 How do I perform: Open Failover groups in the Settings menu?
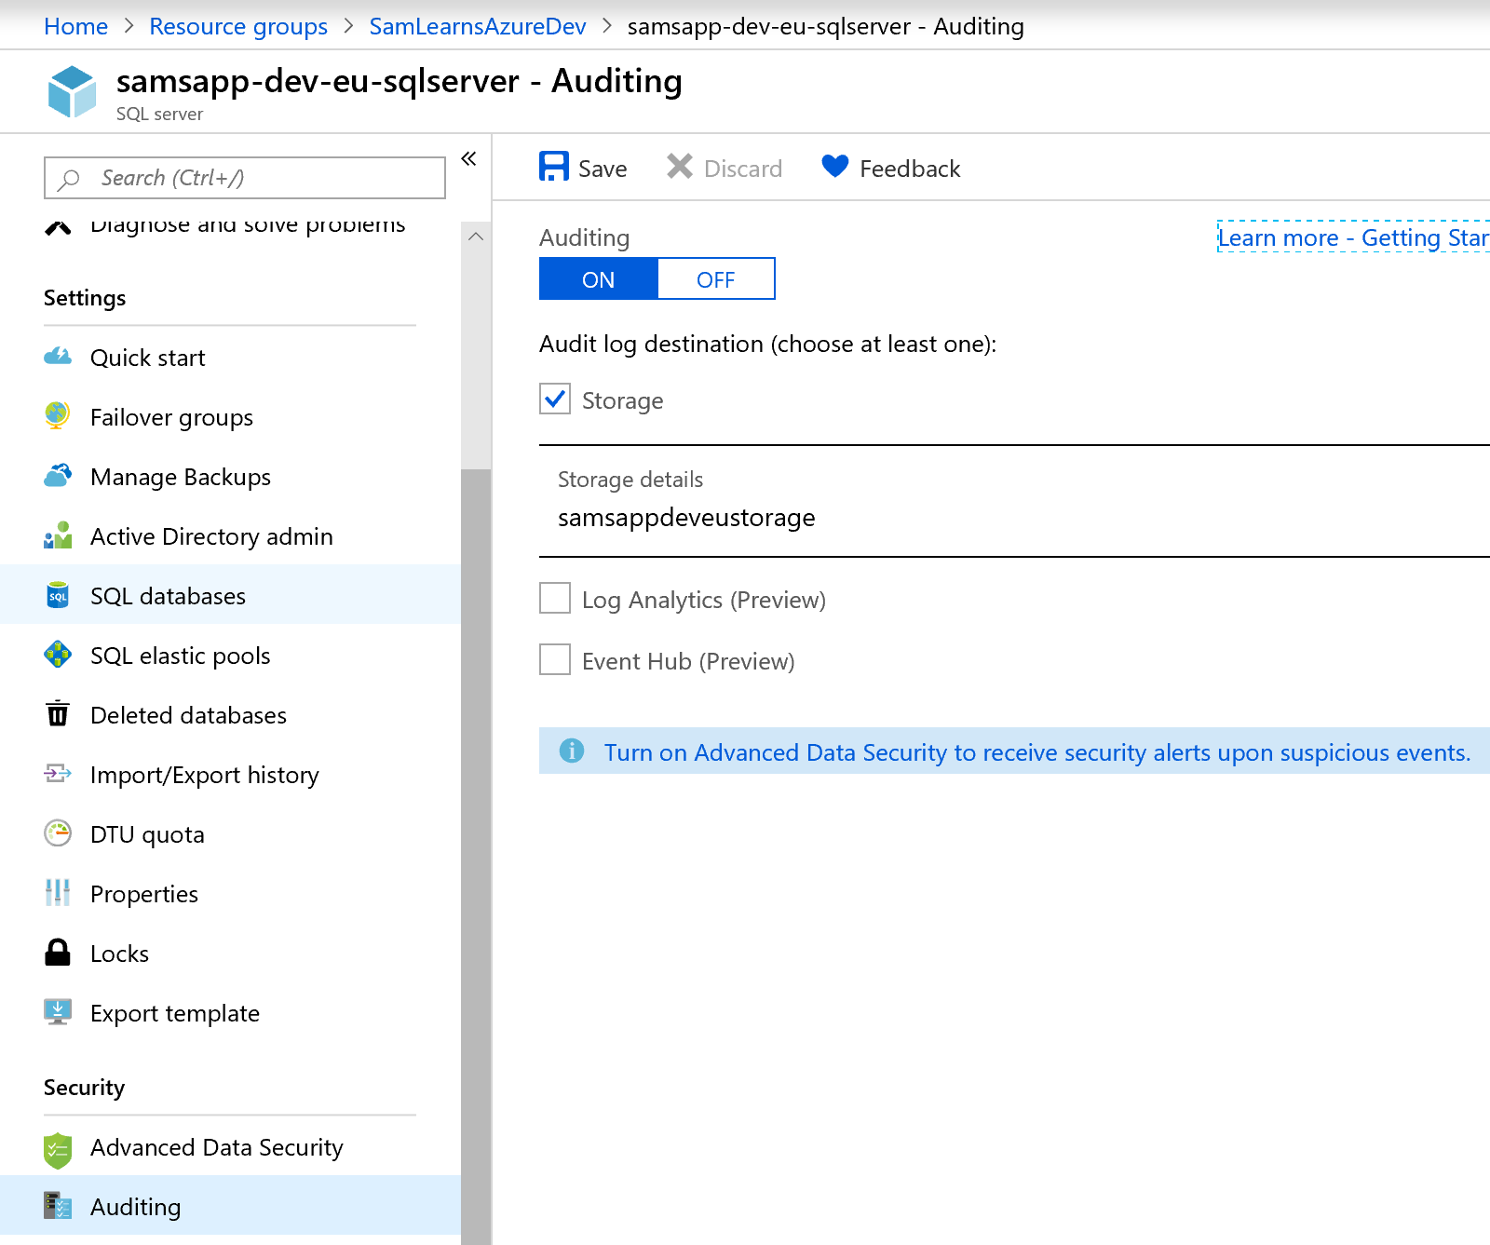(x=171, y=417)
